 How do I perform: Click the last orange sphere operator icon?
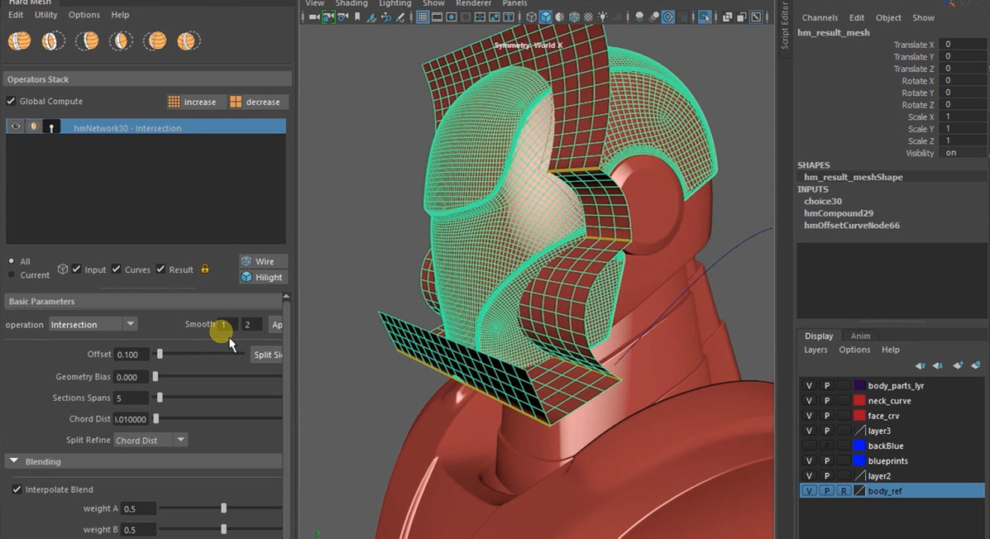tap(188, 40)
